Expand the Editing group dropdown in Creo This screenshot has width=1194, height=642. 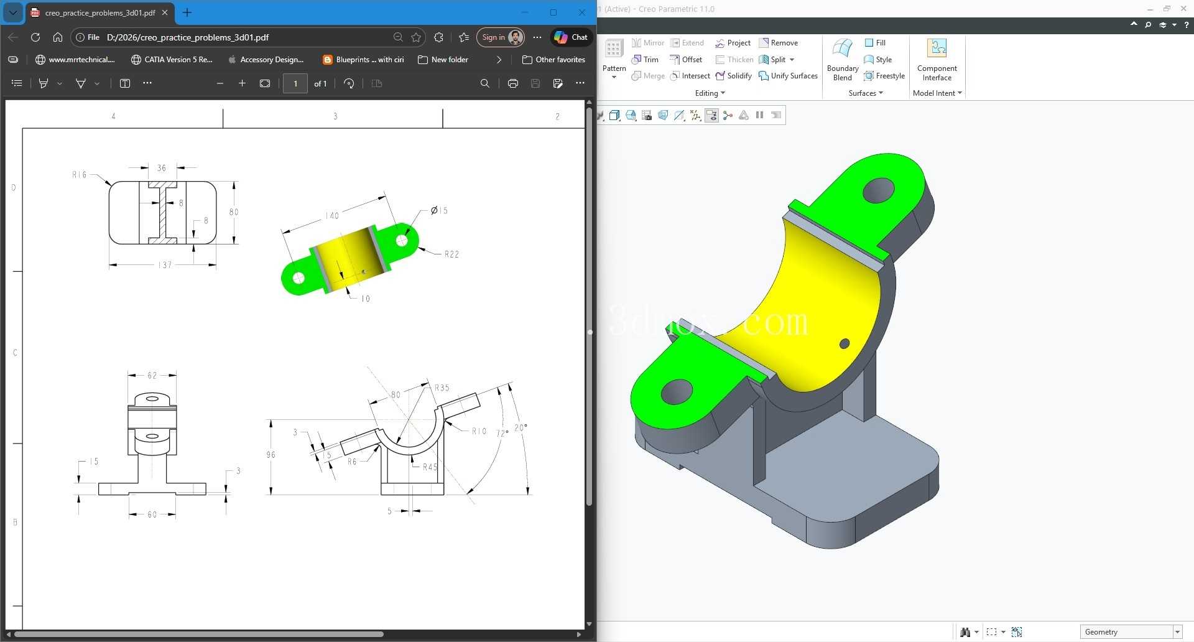tap(710, 93)
